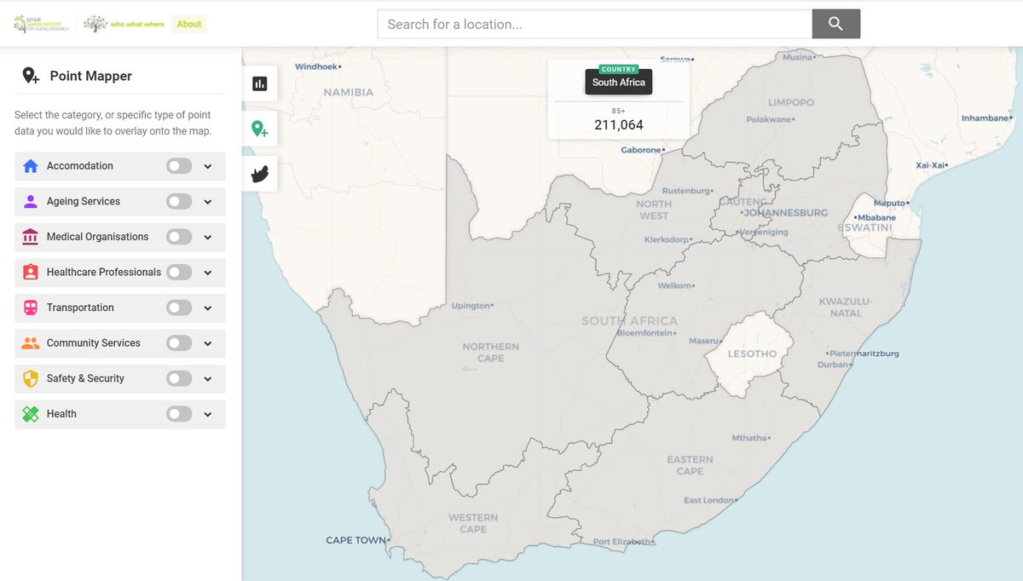The image size is (1023, 581).
Task: Click the Medical Organisations building icon
Action: [x=31, y=237]
